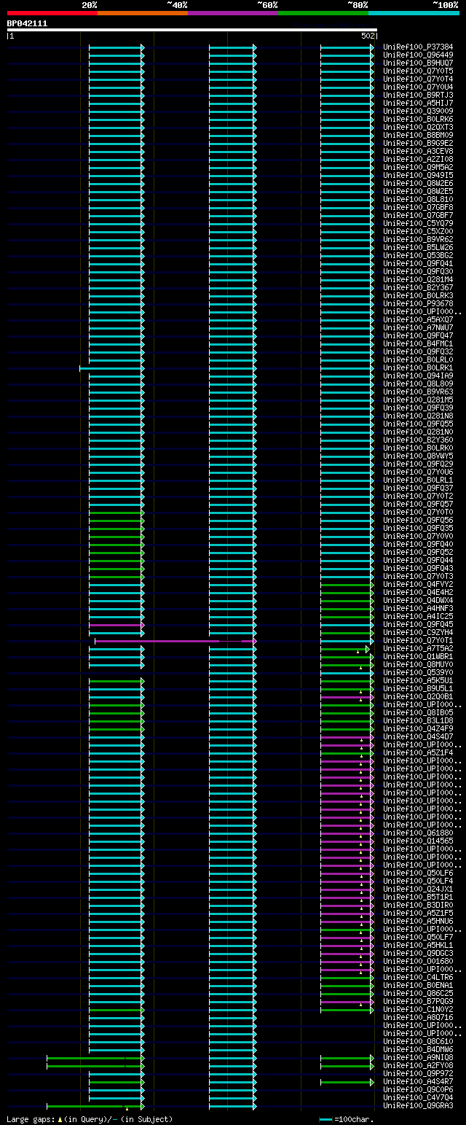The width and height of the screenshot is (466, 1125).
Task: Click the cyan legend color bar
Action: point(414,13)
